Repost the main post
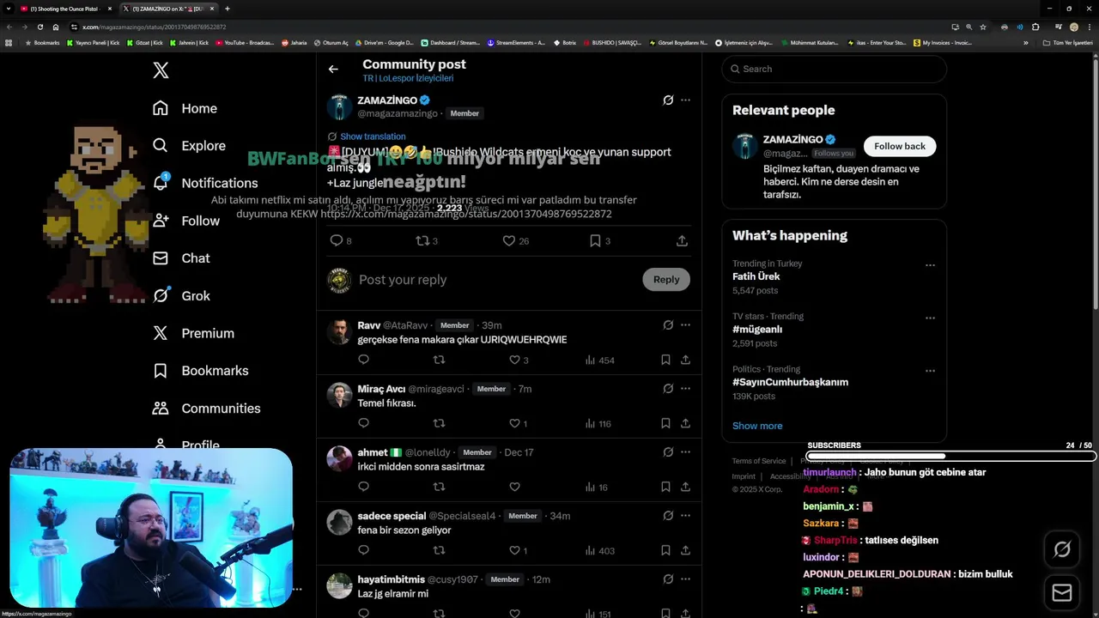The height and width of the screenshot is (618, 1099). click(x=422, y=241)
